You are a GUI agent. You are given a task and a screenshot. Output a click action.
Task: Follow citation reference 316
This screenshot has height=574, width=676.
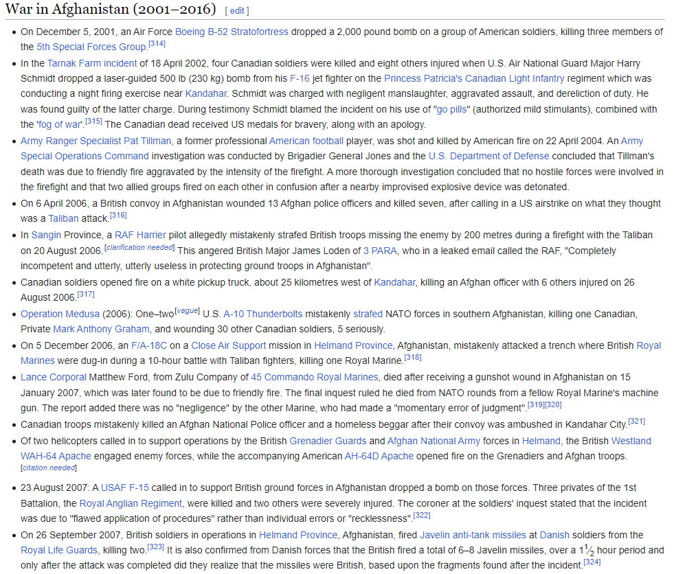click(x=118, y=215)
